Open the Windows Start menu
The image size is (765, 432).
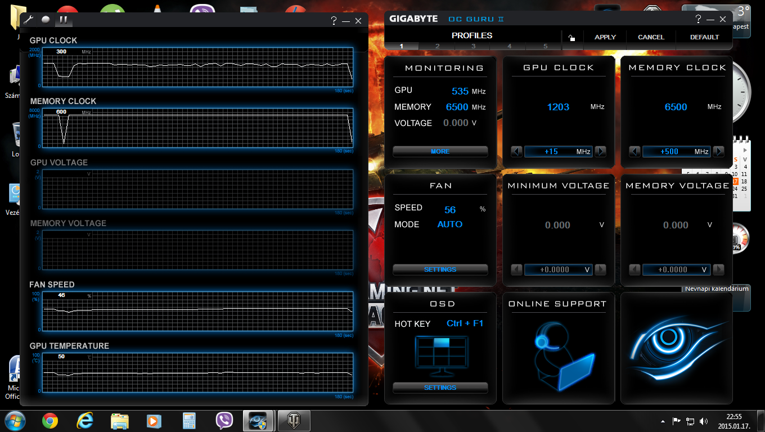(x=14, y=421)
